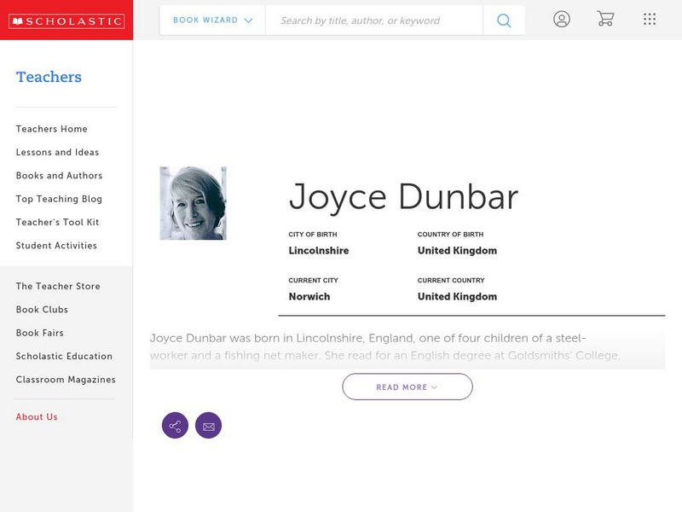Expand biography with Read More
The height and width of the screenshot is (512, 682).
[x=407, y=387]
